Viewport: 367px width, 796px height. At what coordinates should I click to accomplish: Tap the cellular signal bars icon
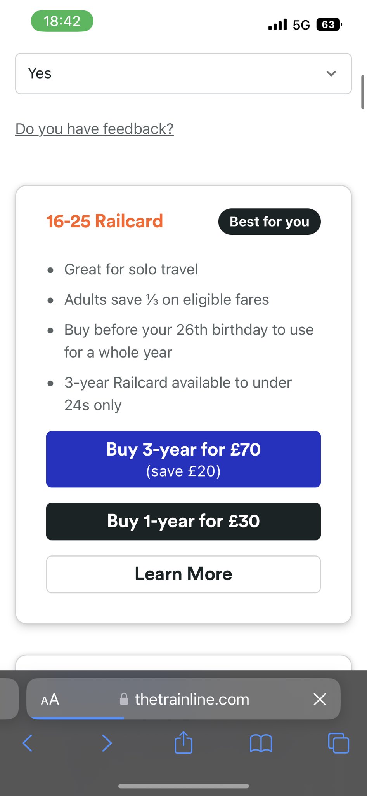277,25
